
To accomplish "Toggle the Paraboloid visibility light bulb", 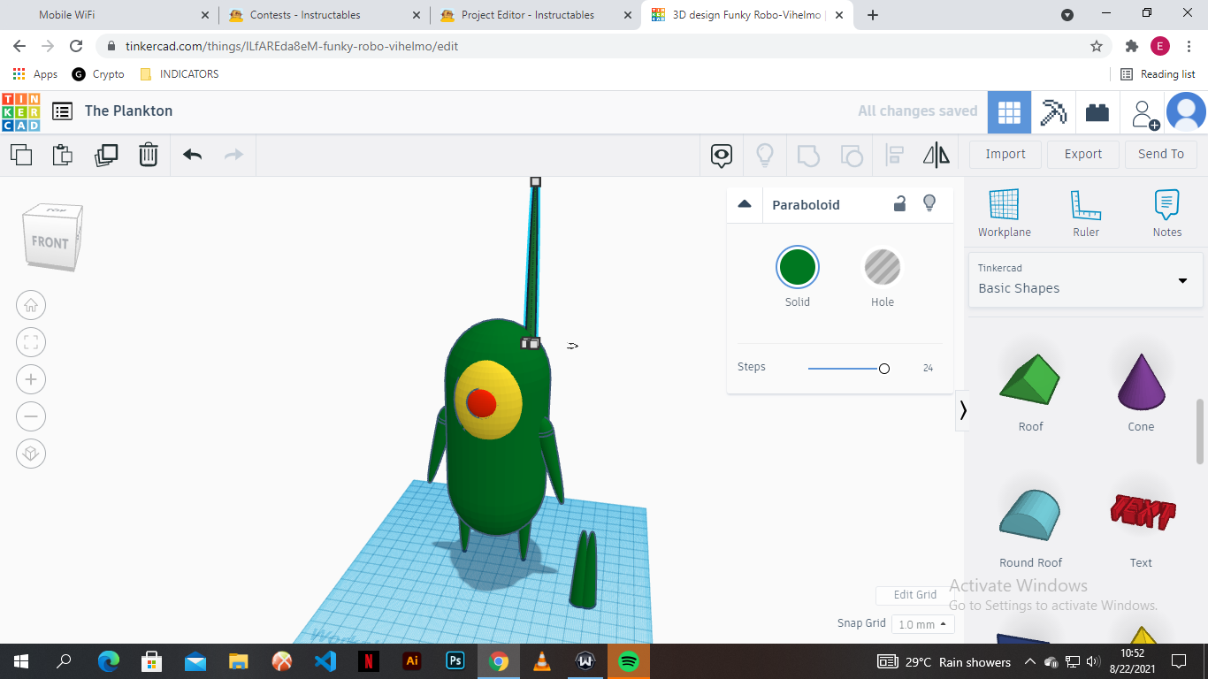I will 929,203.
